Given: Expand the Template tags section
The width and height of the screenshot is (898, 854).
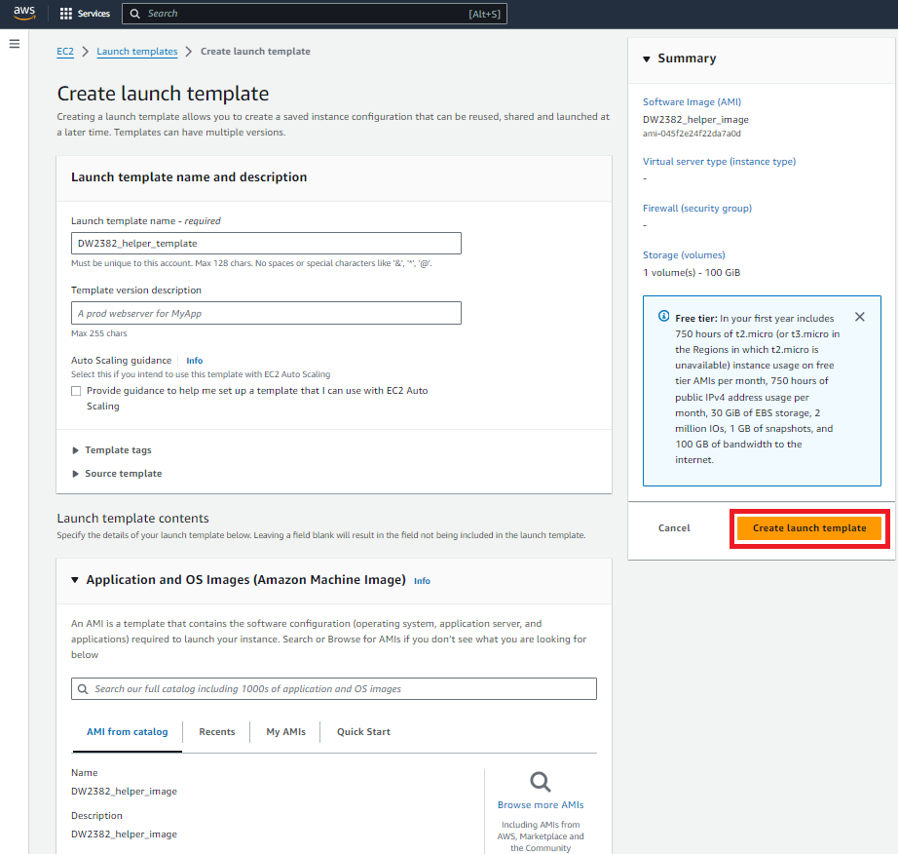Looking at the screenshot, I should click(112, 450).
